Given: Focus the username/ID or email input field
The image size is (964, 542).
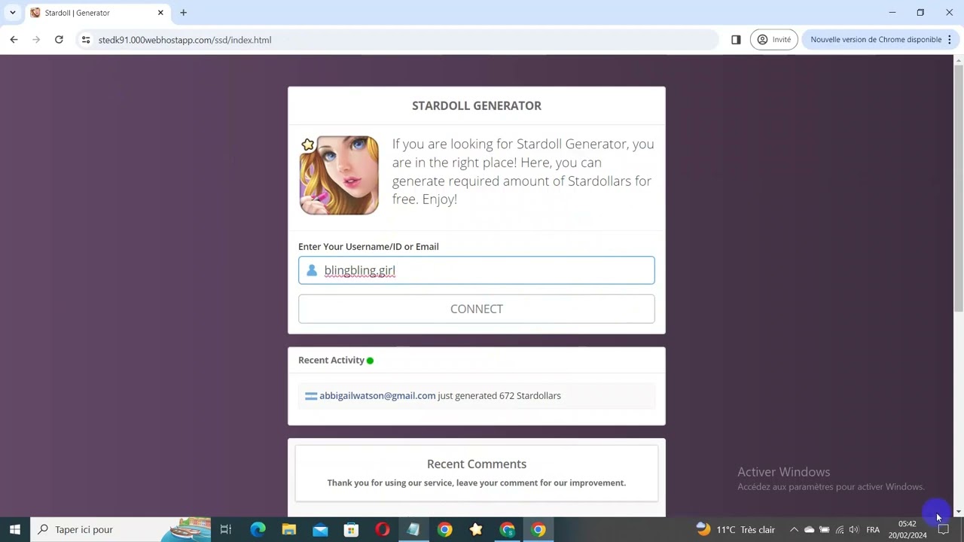Looking at the screenshot, I should click(476, 270).
